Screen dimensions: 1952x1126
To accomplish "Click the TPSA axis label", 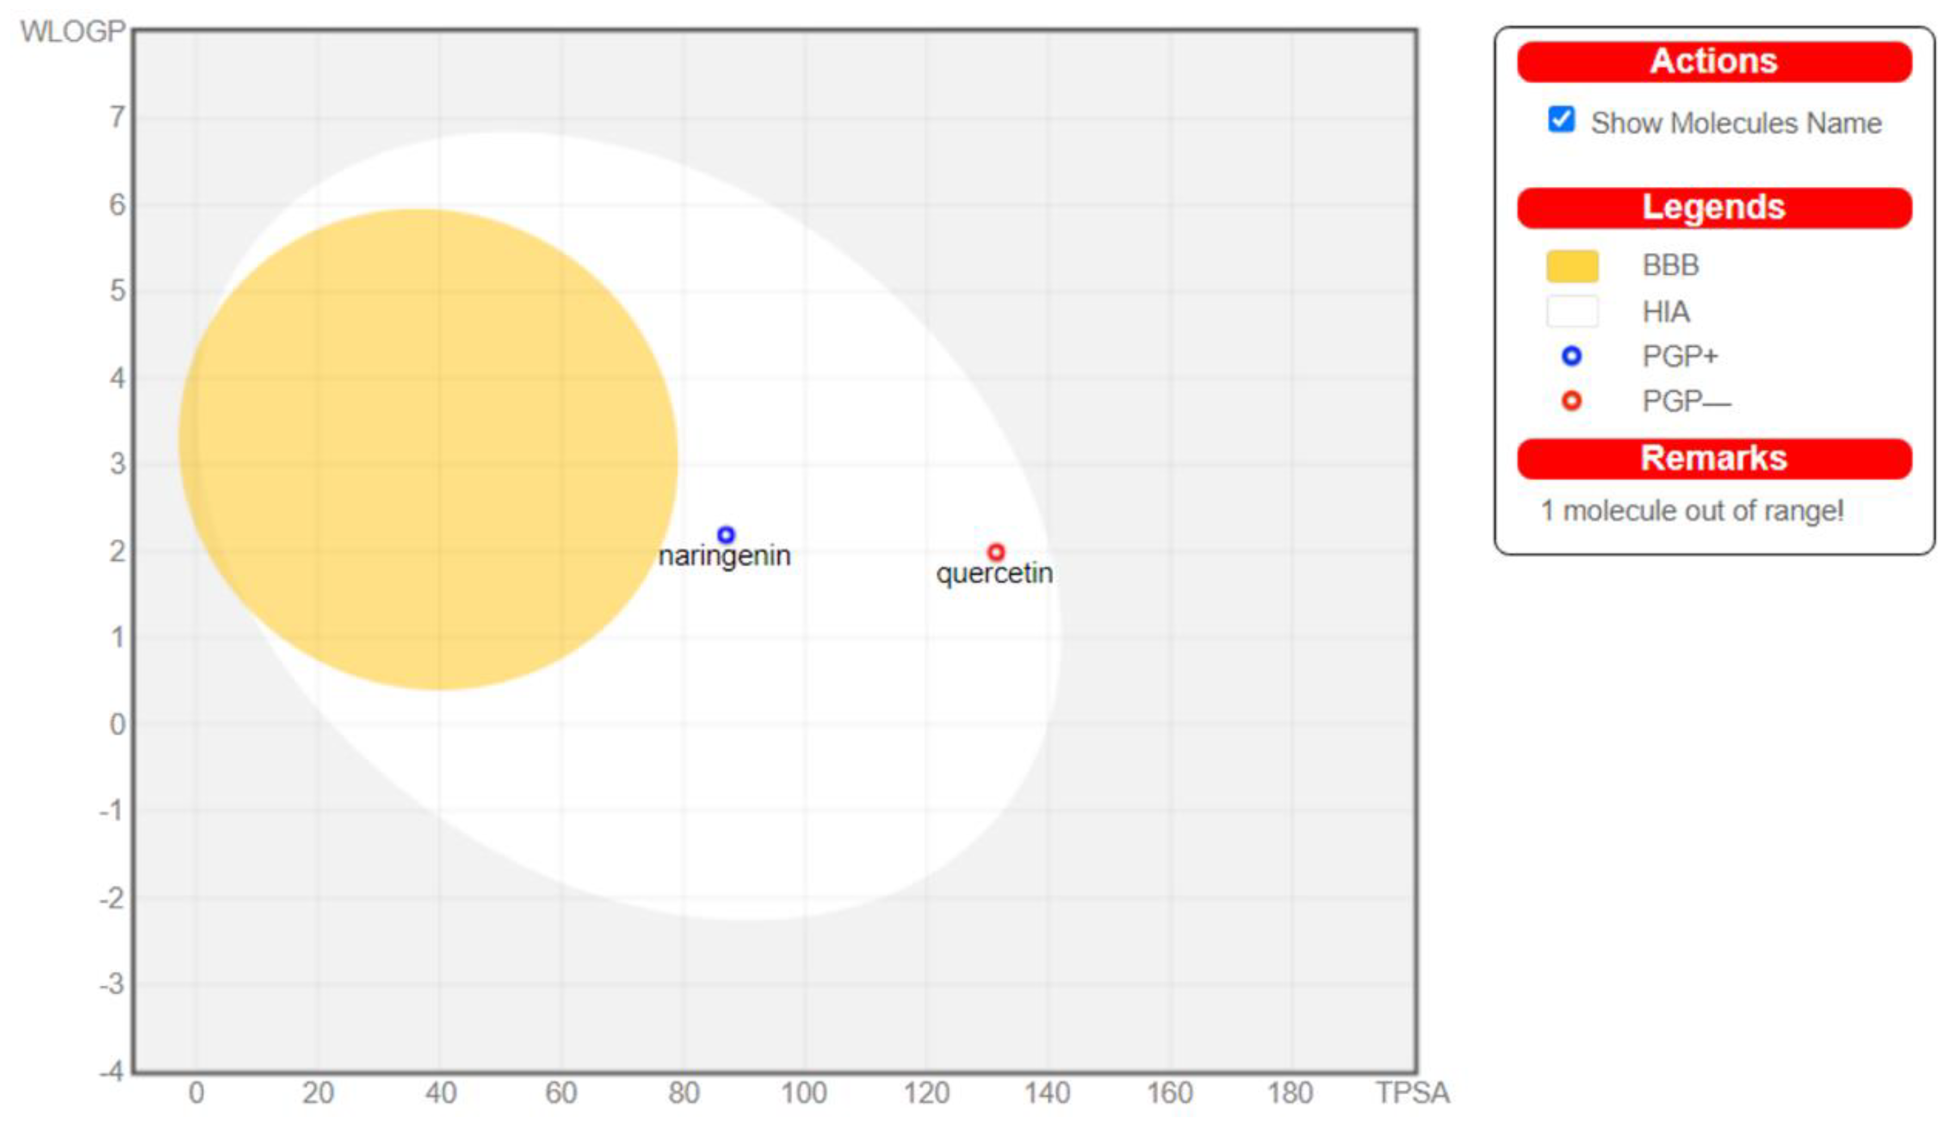I will [1411, 1093].
